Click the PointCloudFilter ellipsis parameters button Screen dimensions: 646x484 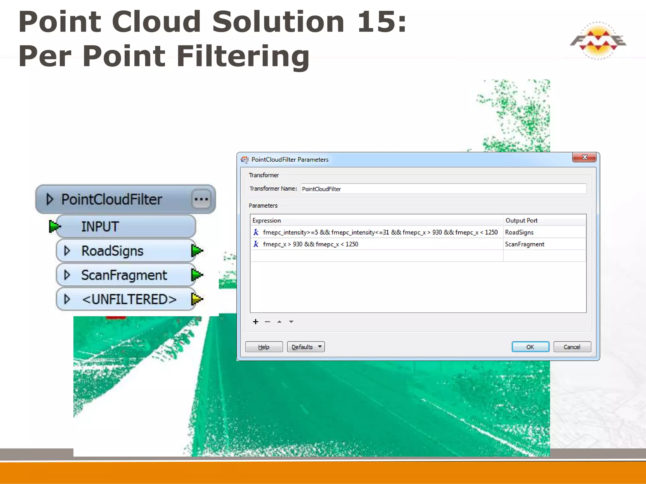point(201,199)
